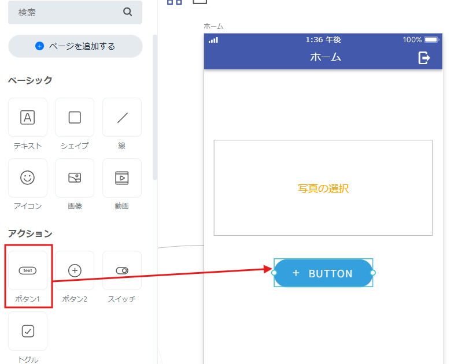This screenshot has width=469, height=364.
Task: Click the component panel vertical scrollbar
Action: [x=154, y=107]
